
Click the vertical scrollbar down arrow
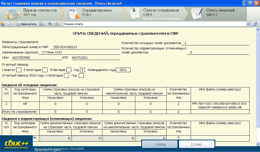tap(258, 144)
